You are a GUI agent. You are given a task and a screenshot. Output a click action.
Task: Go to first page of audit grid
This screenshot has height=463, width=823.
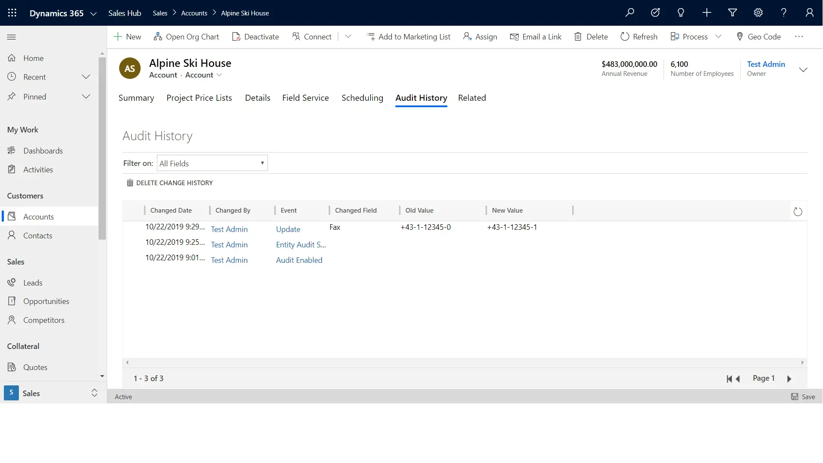click(x=729, y=379)
